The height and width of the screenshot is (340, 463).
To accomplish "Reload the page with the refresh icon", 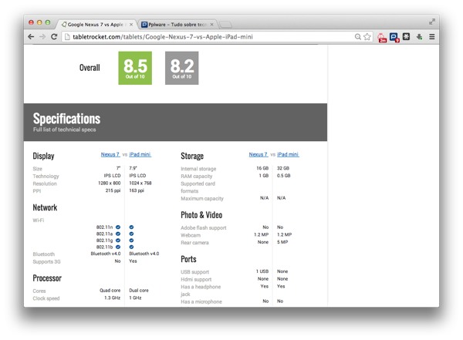I will pyautogui.click(x=54, y=36).
